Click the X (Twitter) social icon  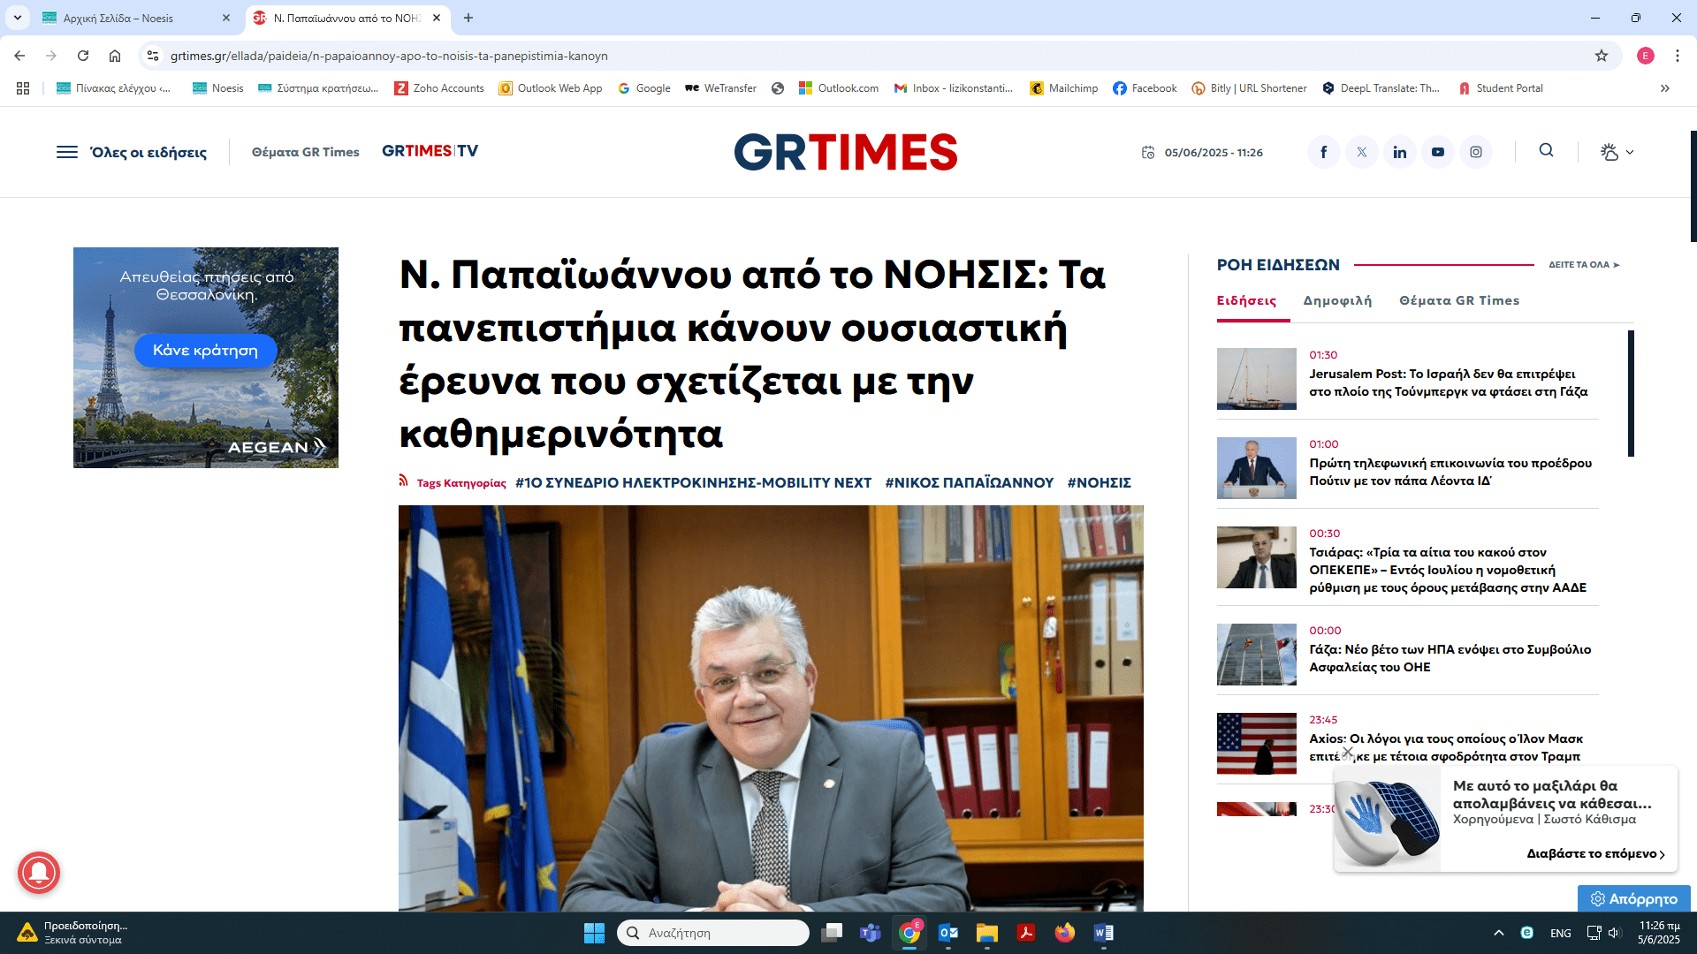1361,152
